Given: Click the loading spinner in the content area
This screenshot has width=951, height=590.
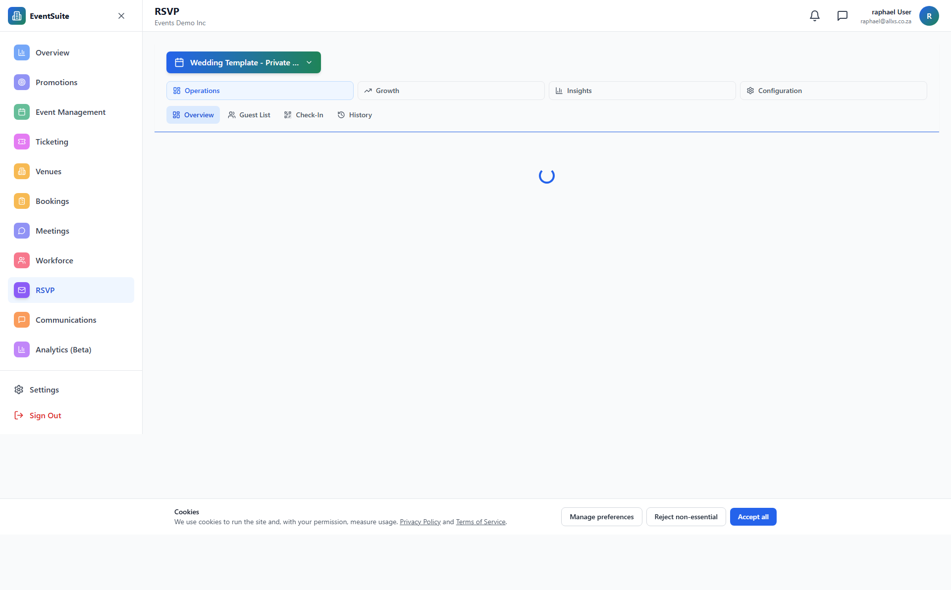Looking at the screenshot, I should pos(546,176).
